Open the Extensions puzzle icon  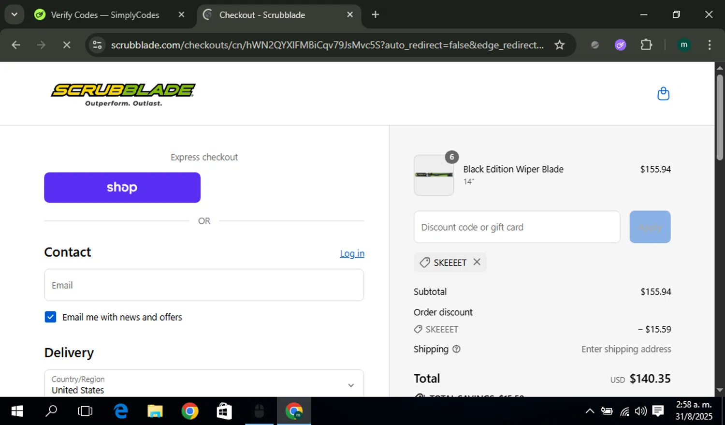click(x=646, y=45)
